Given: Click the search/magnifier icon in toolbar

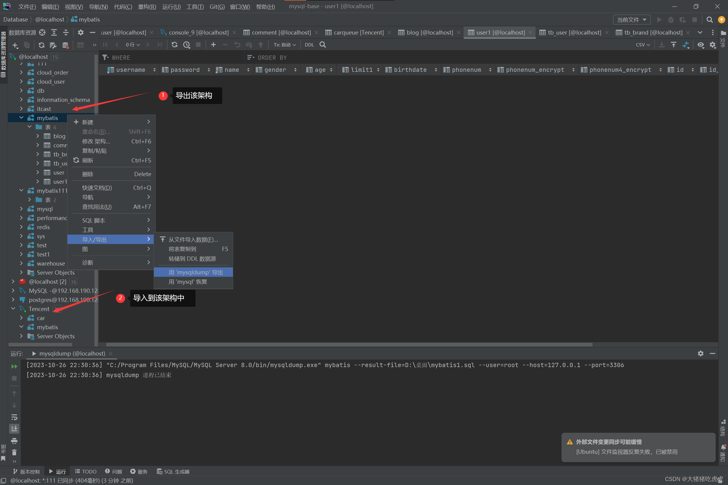Looking at the screenshot, I should click(x=710, y=19).
